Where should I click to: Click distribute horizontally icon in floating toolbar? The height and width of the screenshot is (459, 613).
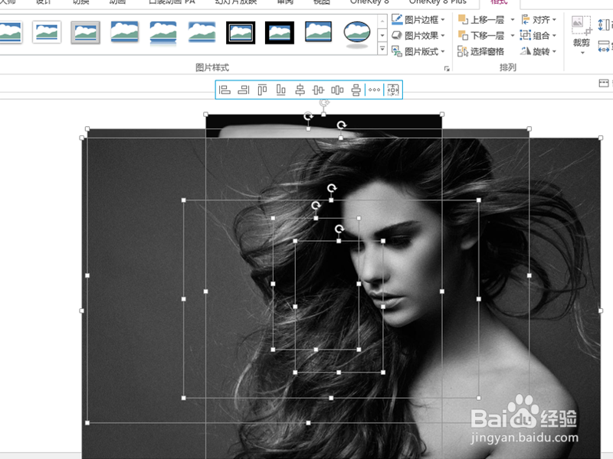(x=337, y=90)
